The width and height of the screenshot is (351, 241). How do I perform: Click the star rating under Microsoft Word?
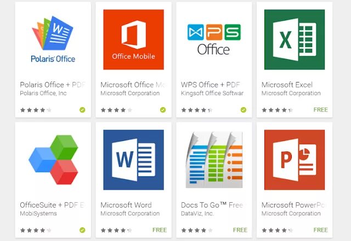click(x=116, y=230)
